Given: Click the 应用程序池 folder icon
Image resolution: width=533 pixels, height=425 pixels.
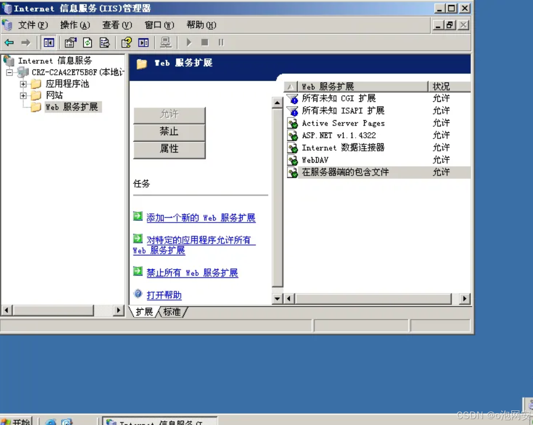Looking at the screenshot, I should tap(36, 83).
